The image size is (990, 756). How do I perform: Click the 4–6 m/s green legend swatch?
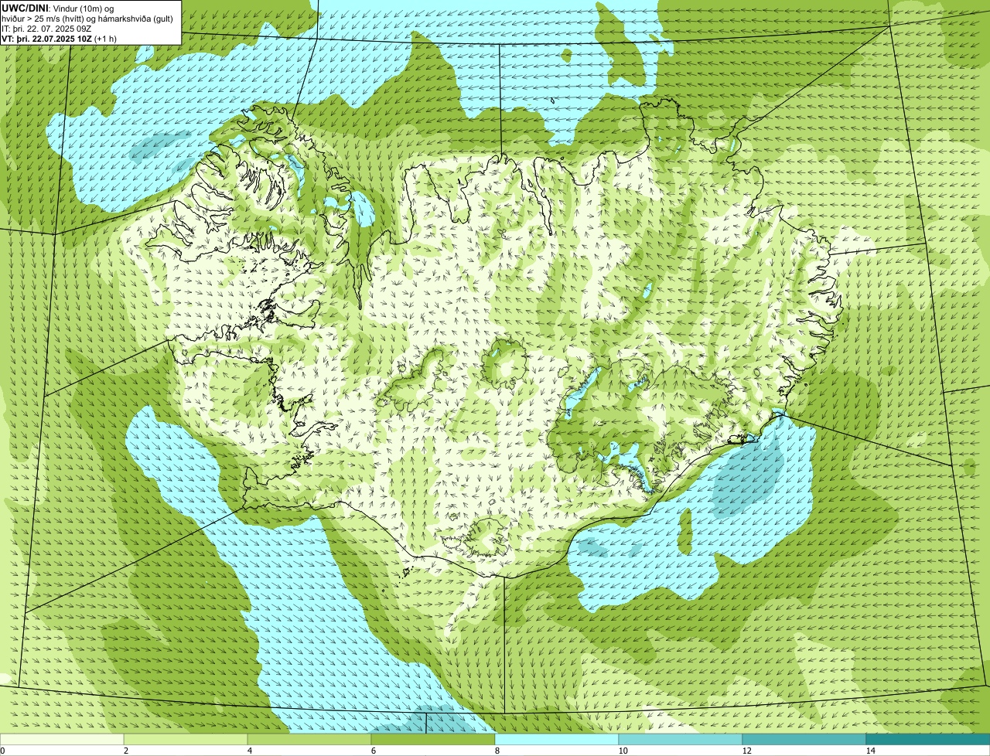309,739
